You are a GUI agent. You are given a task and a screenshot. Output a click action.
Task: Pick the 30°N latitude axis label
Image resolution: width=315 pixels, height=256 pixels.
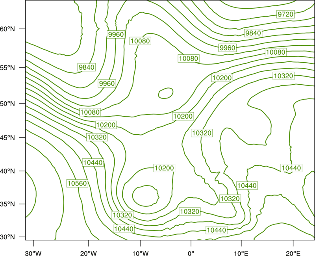(x=7, y=237)
